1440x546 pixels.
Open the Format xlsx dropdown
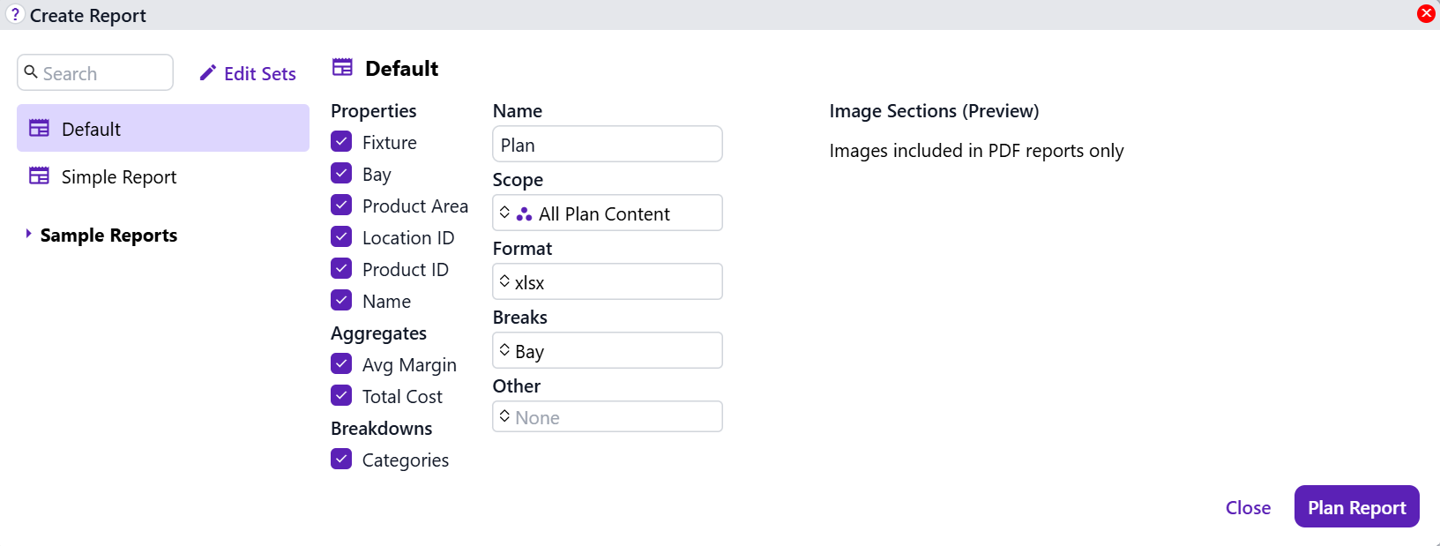(607, 282)
